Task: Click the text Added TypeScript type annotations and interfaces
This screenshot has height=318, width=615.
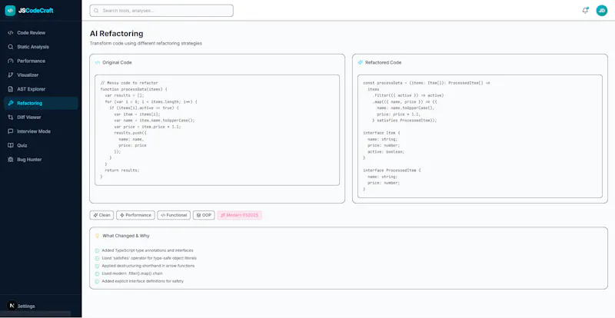Action: tap(148, 250)
